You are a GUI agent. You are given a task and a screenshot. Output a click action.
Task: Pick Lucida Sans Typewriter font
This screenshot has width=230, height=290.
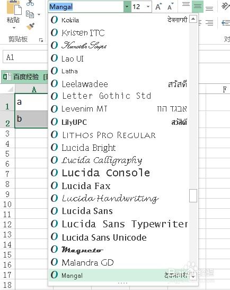[x=119, y=224]
